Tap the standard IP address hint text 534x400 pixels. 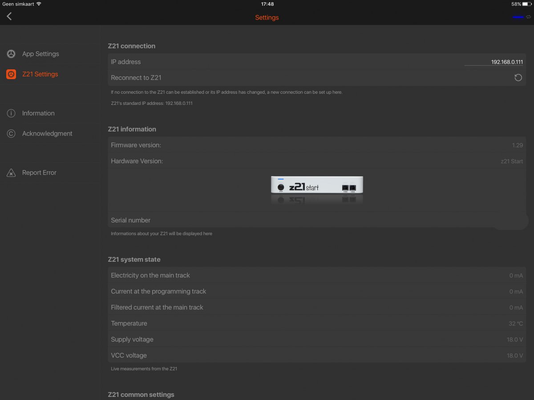(152, 103)
